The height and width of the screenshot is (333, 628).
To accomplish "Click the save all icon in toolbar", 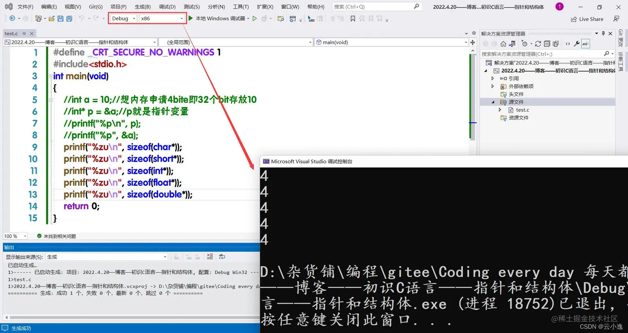I will point(69,19).
